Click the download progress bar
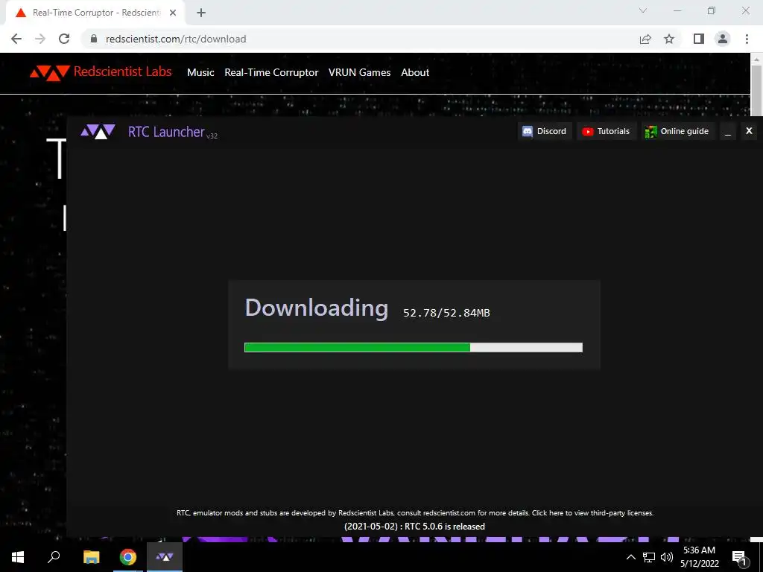 point(413,347)
